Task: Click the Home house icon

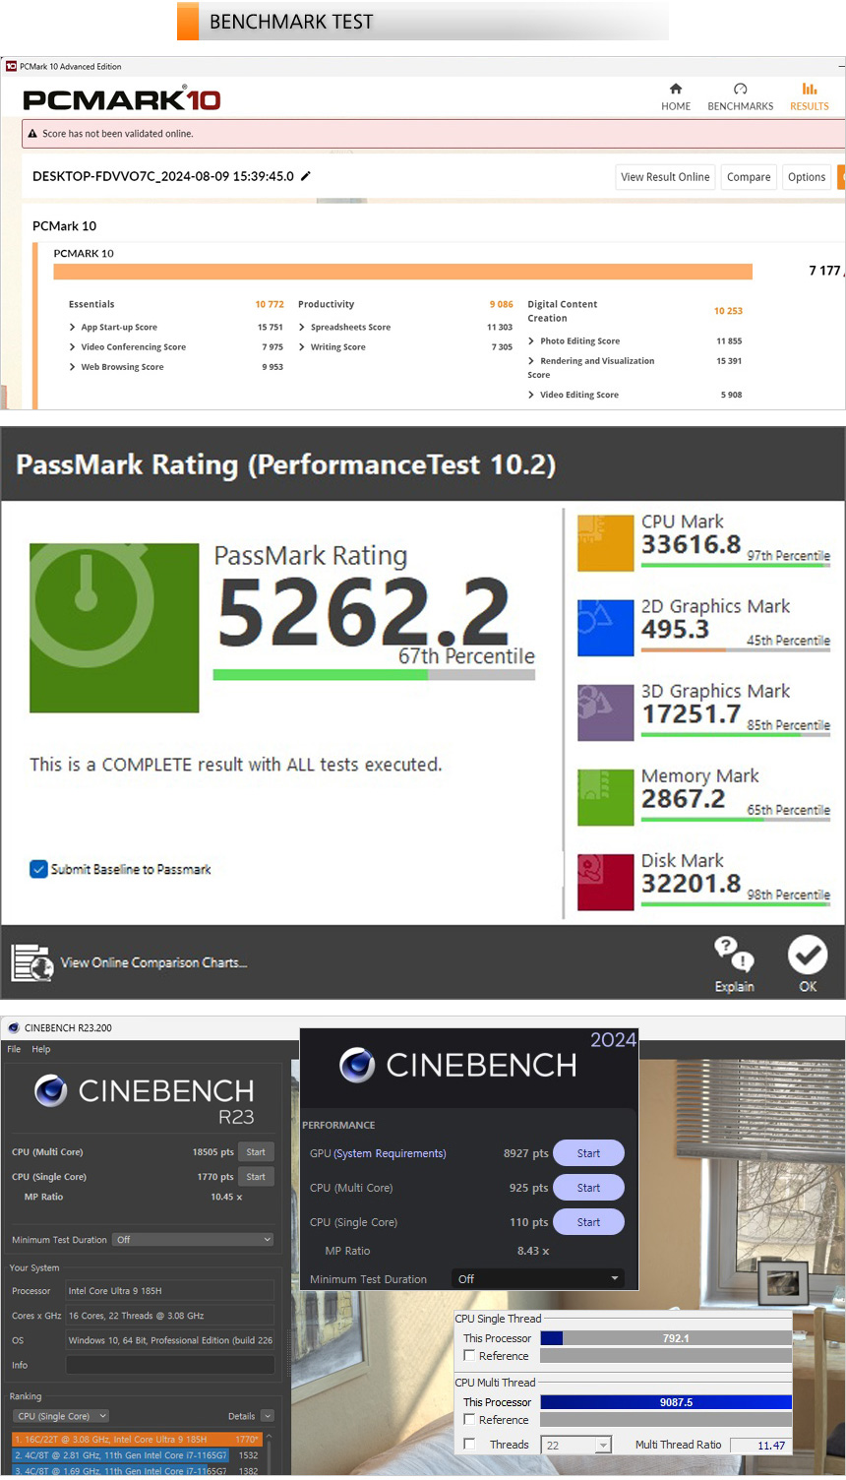Action: tap(676, 89)
